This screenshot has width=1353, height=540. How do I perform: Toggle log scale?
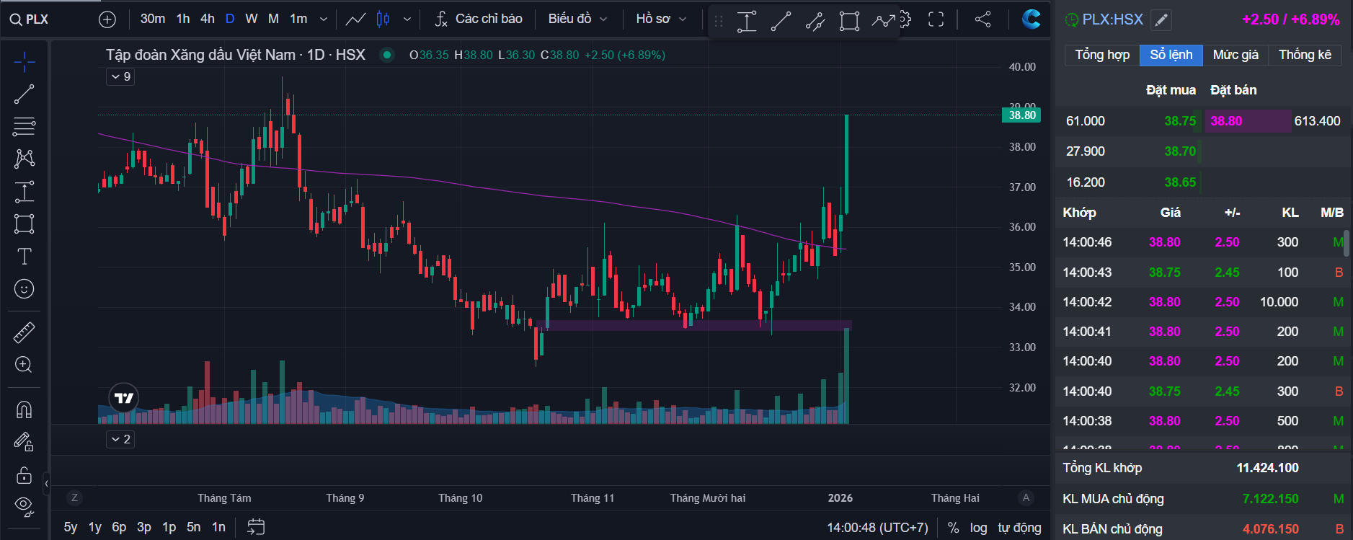click(978, 528)
